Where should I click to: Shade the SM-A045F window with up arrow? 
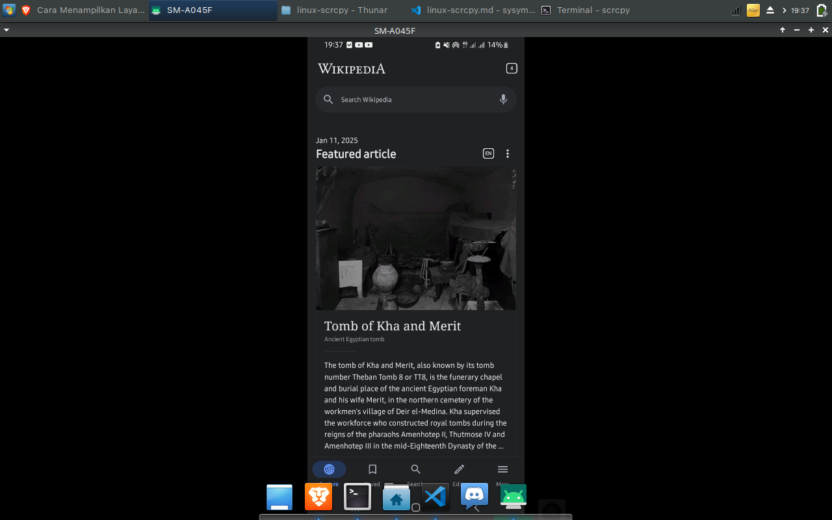pos(783,31)
